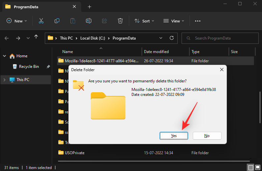Click the Rename icon in toolbar

pyautogui.click(x=89, y=21)
